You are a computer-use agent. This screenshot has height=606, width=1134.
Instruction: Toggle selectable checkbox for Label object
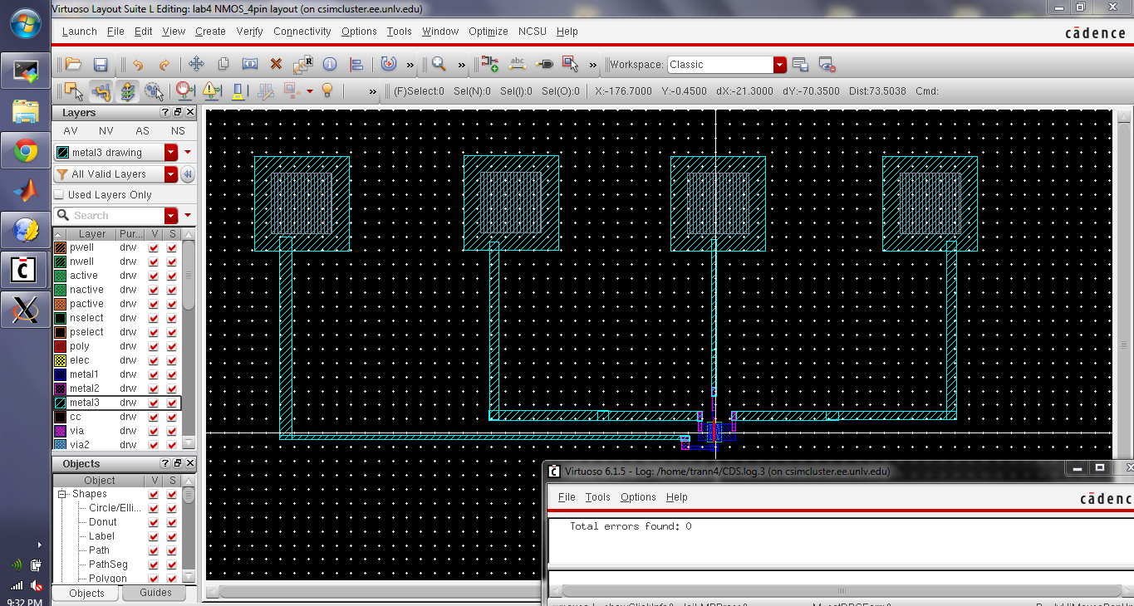click(172, 536)
